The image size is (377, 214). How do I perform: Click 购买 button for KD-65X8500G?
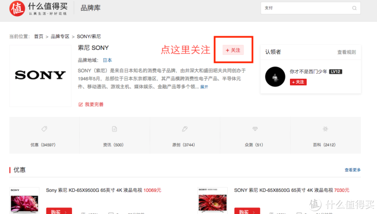pos(247,211)
